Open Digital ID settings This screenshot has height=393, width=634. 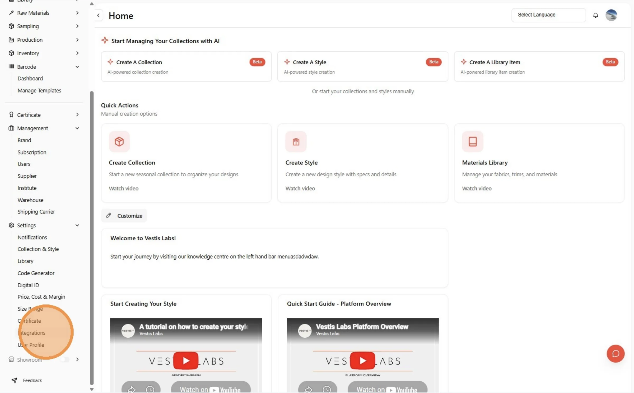[x=28, y=285]
